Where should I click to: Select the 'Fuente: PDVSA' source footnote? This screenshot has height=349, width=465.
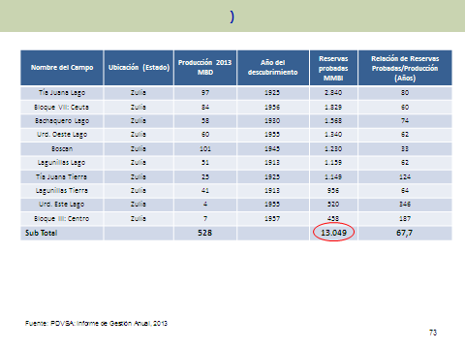point(96,323)
